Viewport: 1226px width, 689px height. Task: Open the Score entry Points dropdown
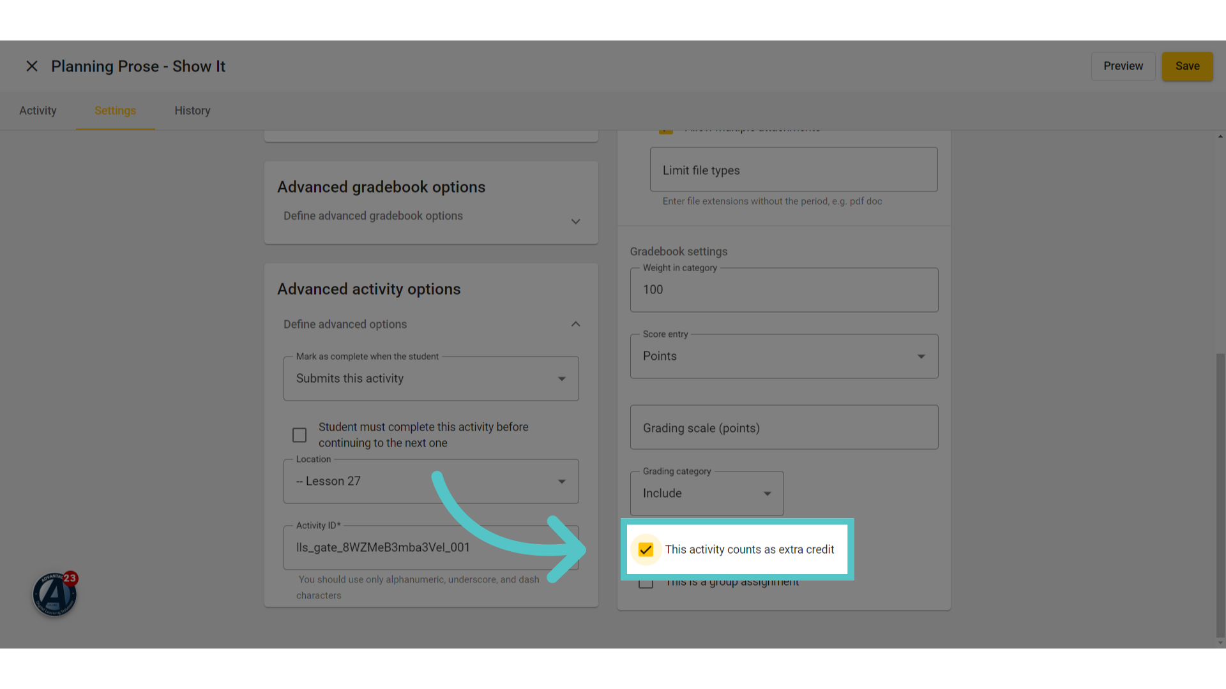coord(784,356)
